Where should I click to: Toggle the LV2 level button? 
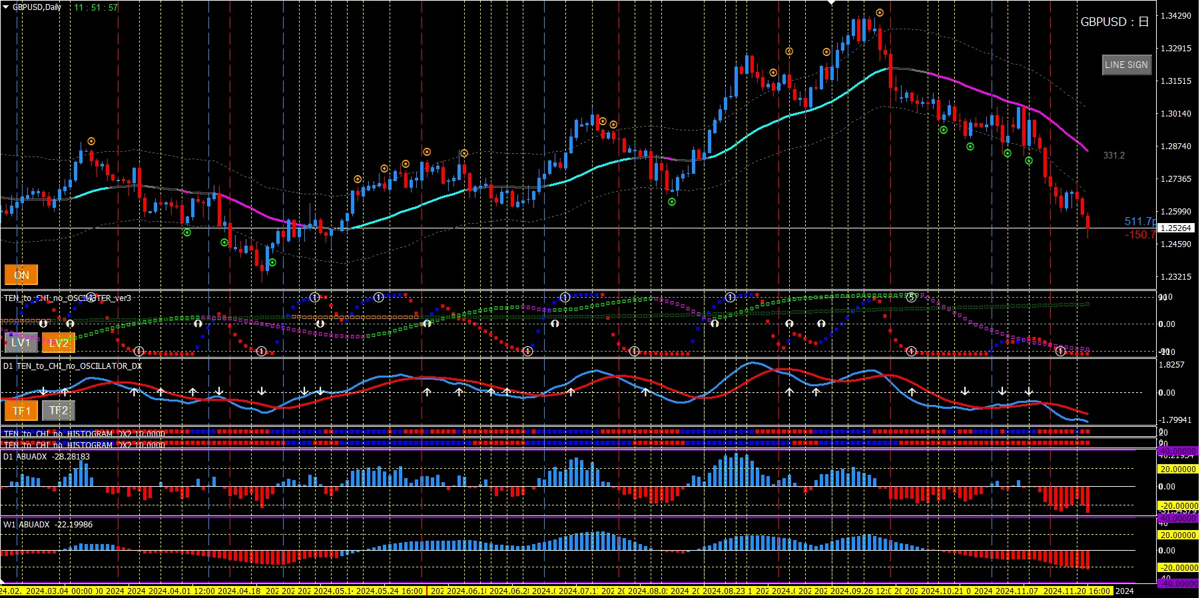[x=59, y=343]
